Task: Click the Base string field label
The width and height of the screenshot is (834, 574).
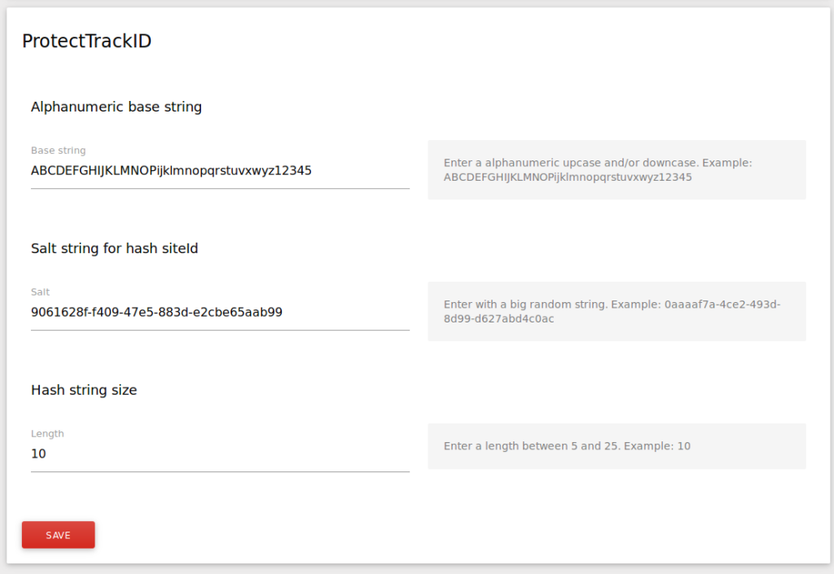Action: coord(58,150)
